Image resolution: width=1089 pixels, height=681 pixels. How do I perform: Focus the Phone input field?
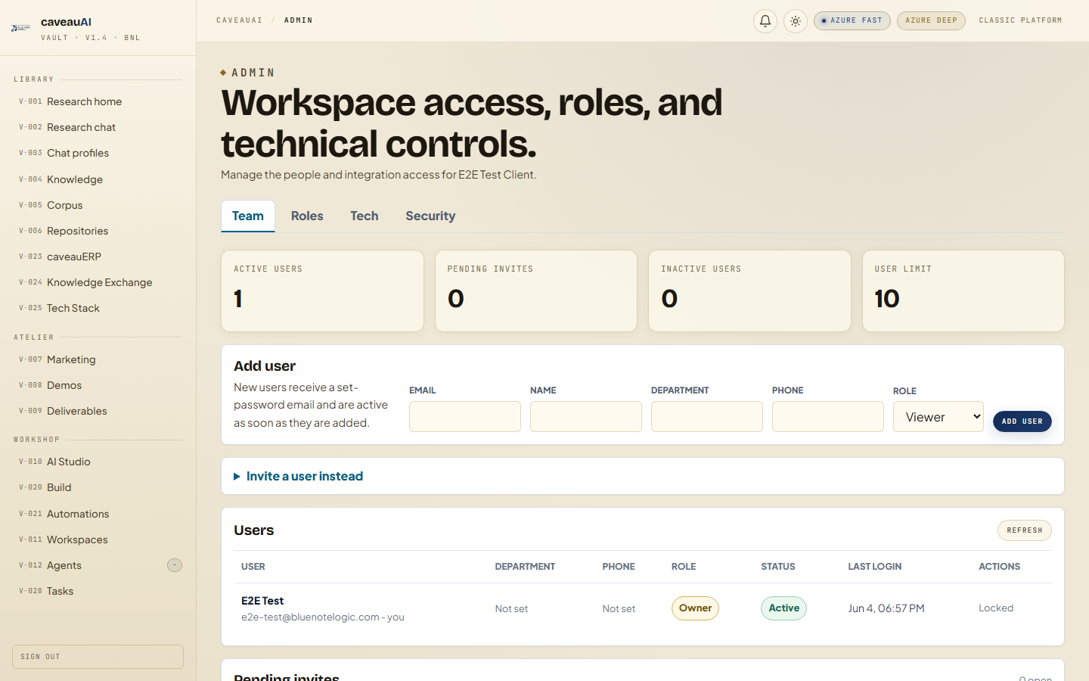828,417
